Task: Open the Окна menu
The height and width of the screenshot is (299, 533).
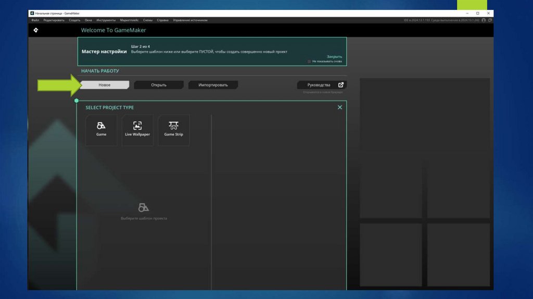Action: pyautogui.click(x=88, y=20)
